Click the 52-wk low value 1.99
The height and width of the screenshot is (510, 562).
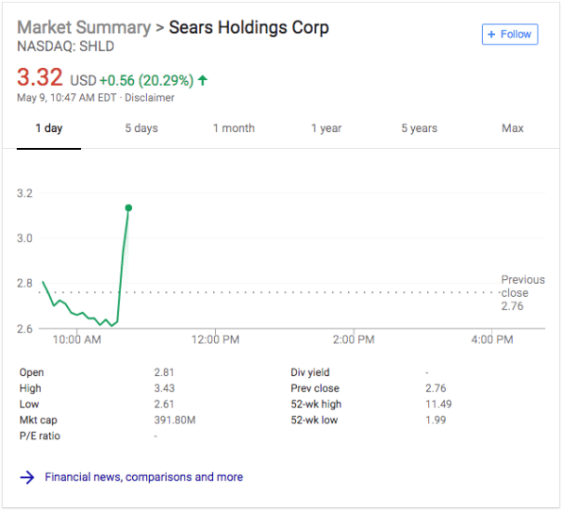click(x=436, y=420)
